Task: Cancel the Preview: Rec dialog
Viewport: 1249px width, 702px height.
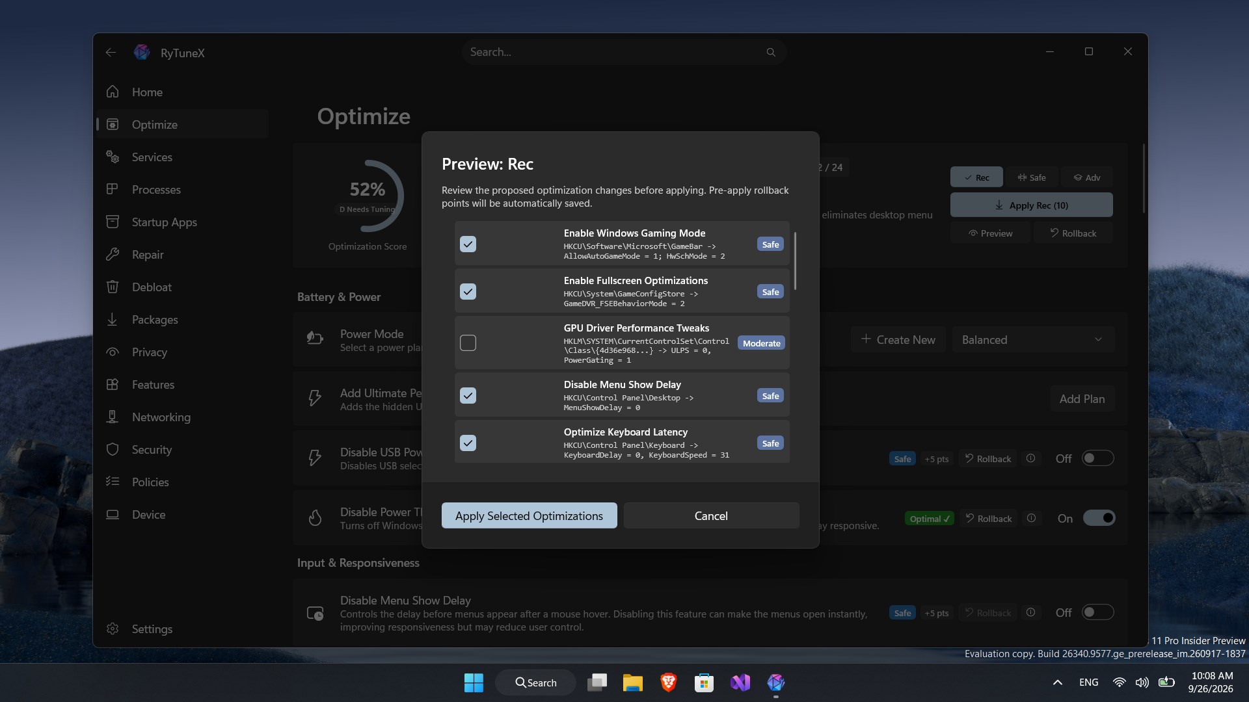Action: [x=711, y=515]
